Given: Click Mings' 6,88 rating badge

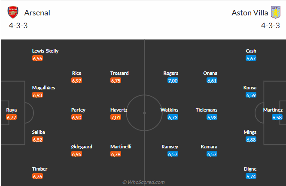Looking at the screenshot, I should tap(251, 139).
